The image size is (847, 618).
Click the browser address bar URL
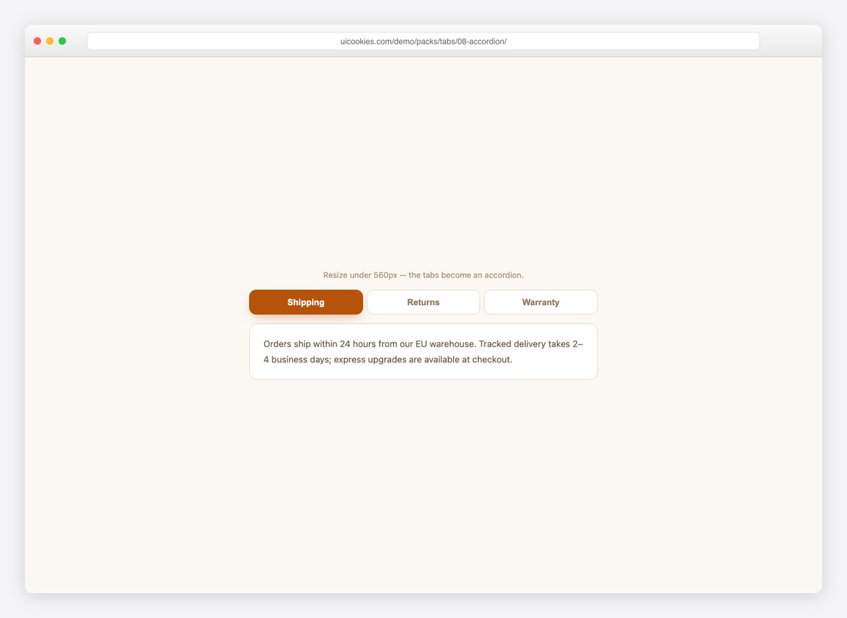click(423, 41)
